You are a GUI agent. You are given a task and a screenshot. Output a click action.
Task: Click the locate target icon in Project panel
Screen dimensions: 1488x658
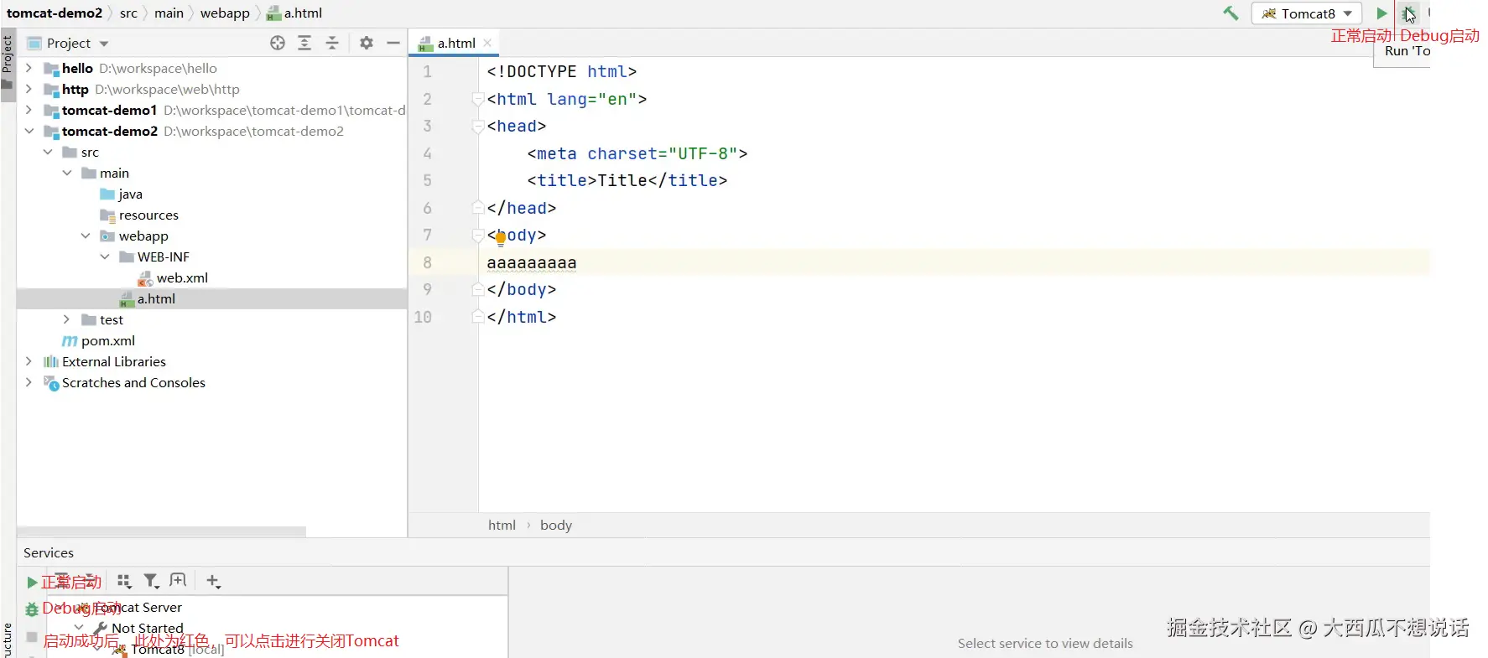tap(278, 43)
